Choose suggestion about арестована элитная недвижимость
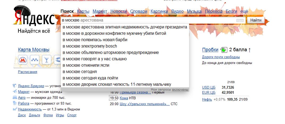This screenshot has width=285, height=124. [125, 27]
